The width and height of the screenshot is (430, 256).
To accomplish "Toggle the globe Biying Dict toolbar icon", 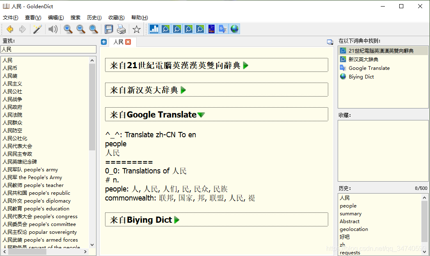I will pos(234,29).
